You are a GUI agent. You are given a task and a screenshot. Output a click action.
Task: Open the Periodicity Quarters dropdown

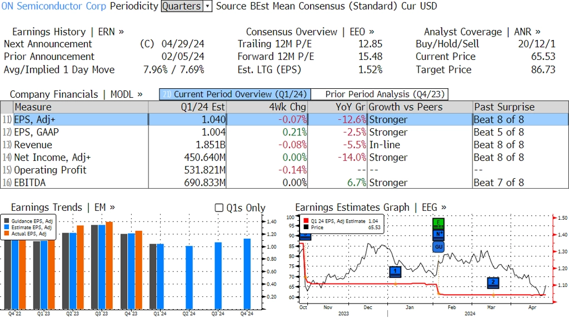[x=187, y=6]
